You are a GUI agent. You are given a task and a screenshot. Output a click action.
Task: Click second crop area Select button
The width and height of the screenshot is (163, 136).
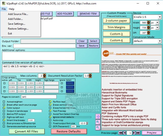click(x=70, y=87)
